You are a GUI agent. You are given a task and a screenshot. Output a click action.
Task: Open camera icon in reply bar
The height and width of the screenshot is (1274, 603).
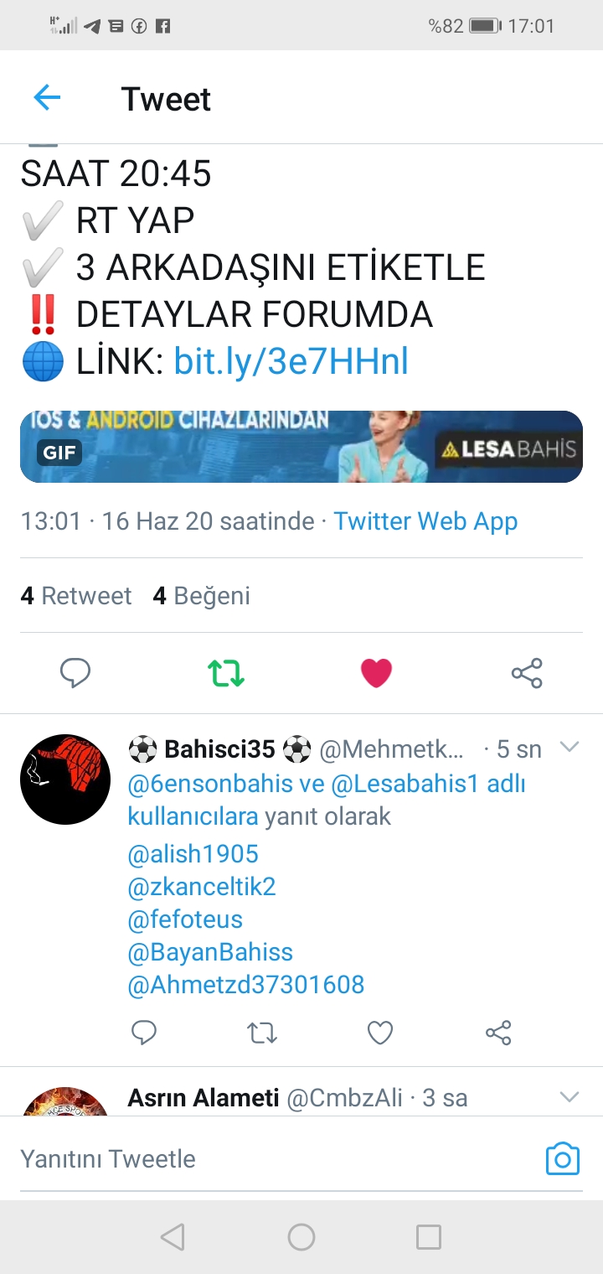563,1159
